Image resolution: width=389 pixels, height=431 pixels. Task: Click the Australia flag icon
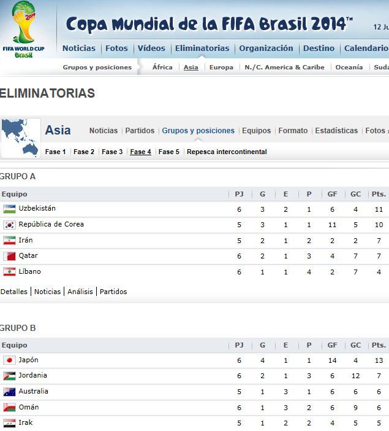(9, 392)
